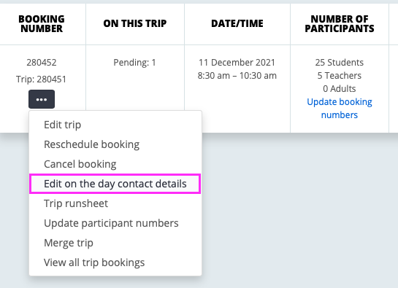The image size is (398, 288).
Task: Choose Update participant numbers option
Action: tap(111, 223)
